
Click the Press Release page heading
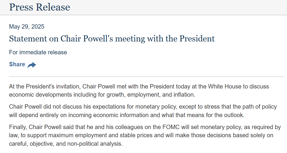click(40, 7)
